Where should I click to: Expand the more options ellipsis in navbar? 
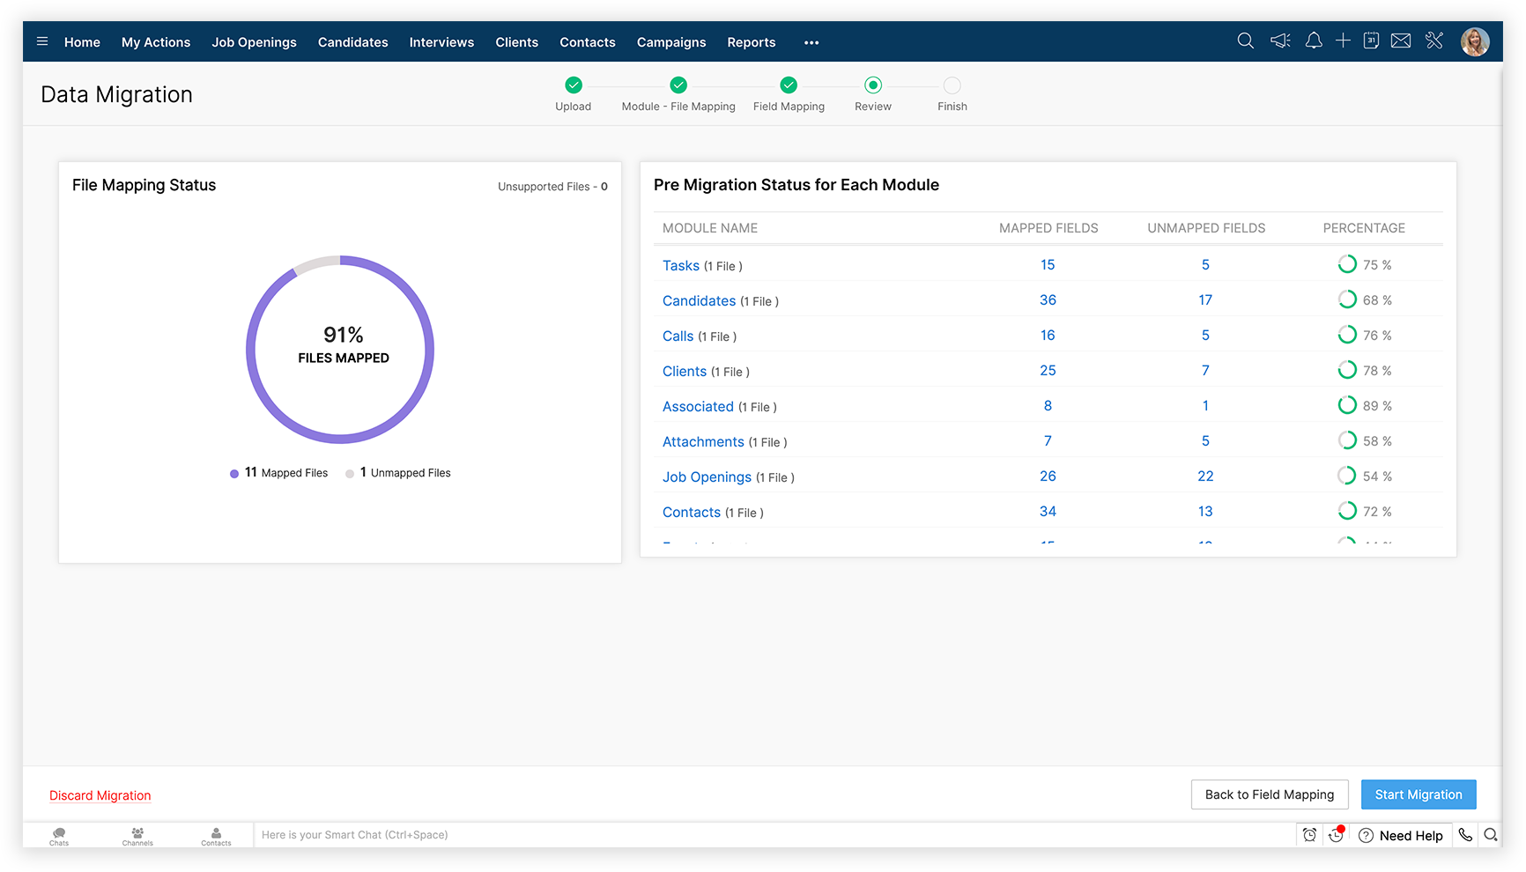coord(811,42)
